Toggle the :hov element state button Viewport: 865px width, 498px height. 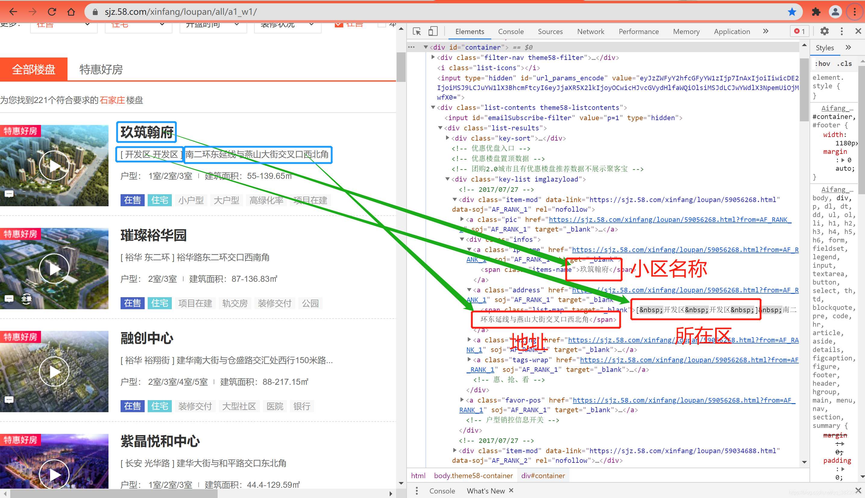[x=822, y=64]
